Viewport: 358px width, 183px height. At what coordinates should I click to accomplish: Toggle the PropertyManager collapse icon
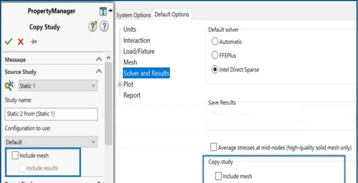point(103,11)
